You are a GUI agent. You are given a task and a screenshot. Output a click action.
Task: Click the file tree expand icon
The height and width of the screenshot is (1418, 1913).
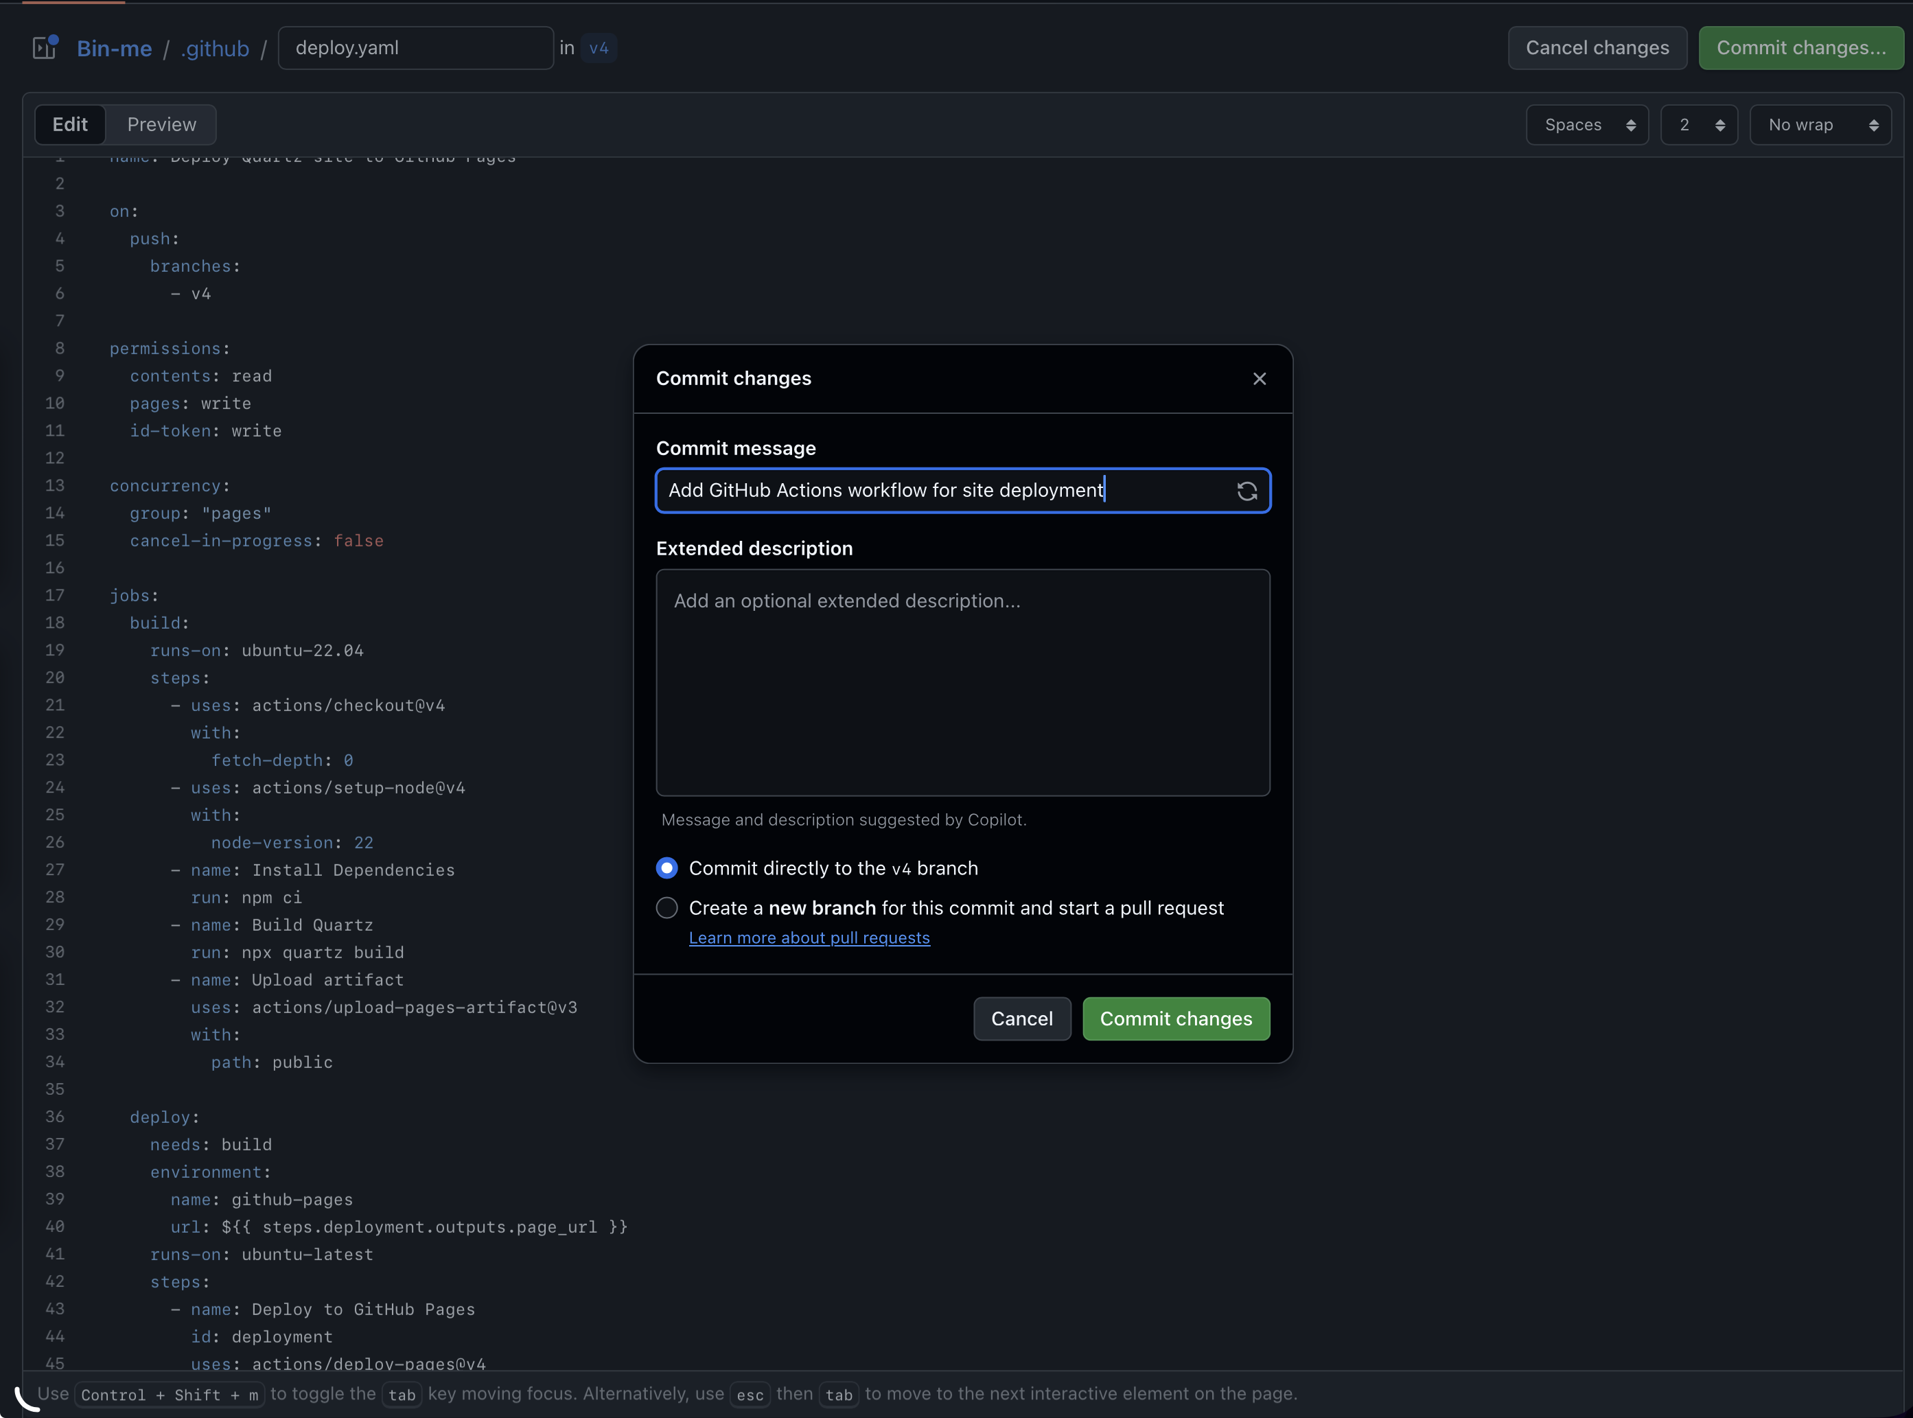(x=44, y=48)
